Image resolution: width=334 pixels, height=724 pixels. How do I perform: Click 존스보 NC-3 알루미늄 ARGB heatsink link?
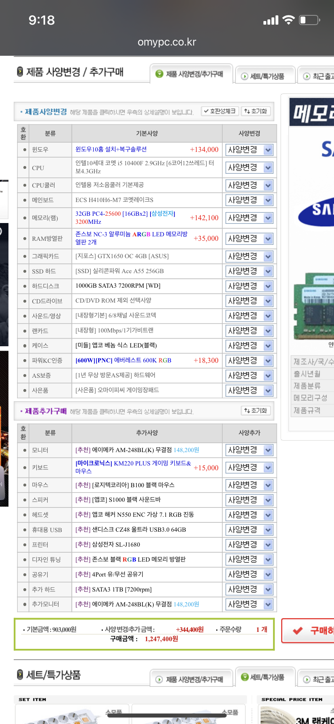(x=132, y=238)
